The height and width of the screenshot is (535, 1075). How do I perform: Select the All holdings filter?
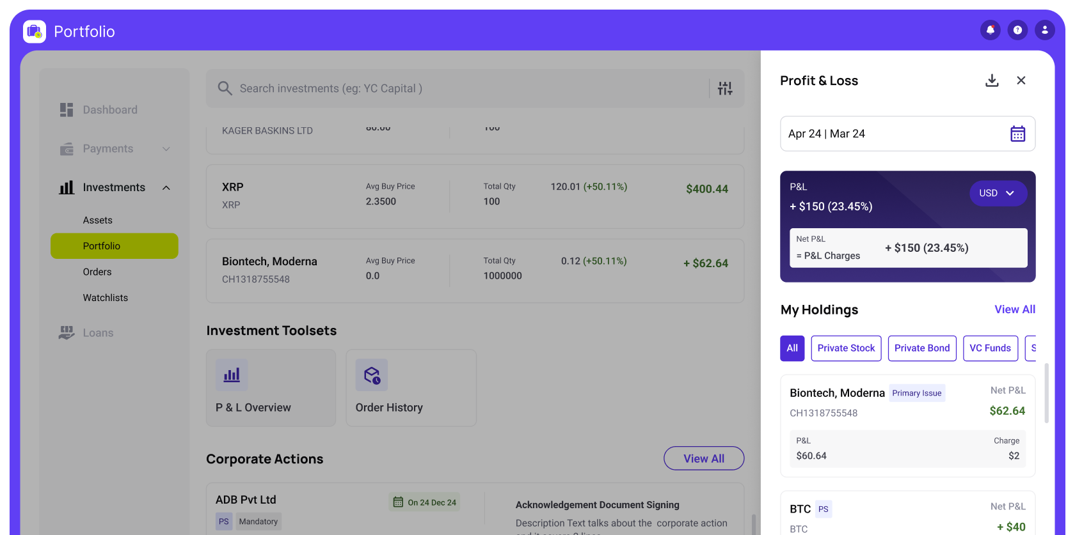(x=792, y=348)
